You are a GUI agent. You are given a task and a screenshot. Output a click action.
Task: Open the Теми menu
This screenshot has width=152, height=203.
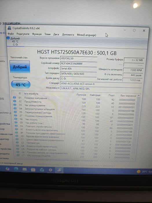(47, 34)
